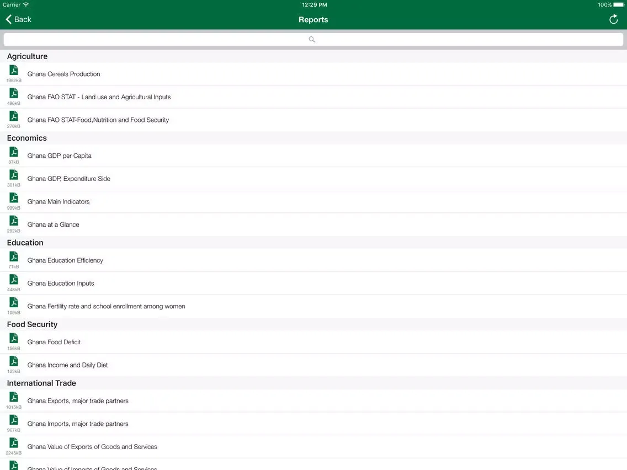Open PDF icon for Ghana Income and Daily Diet
Viewport: 627px width, 470px height.
(14, 361)
